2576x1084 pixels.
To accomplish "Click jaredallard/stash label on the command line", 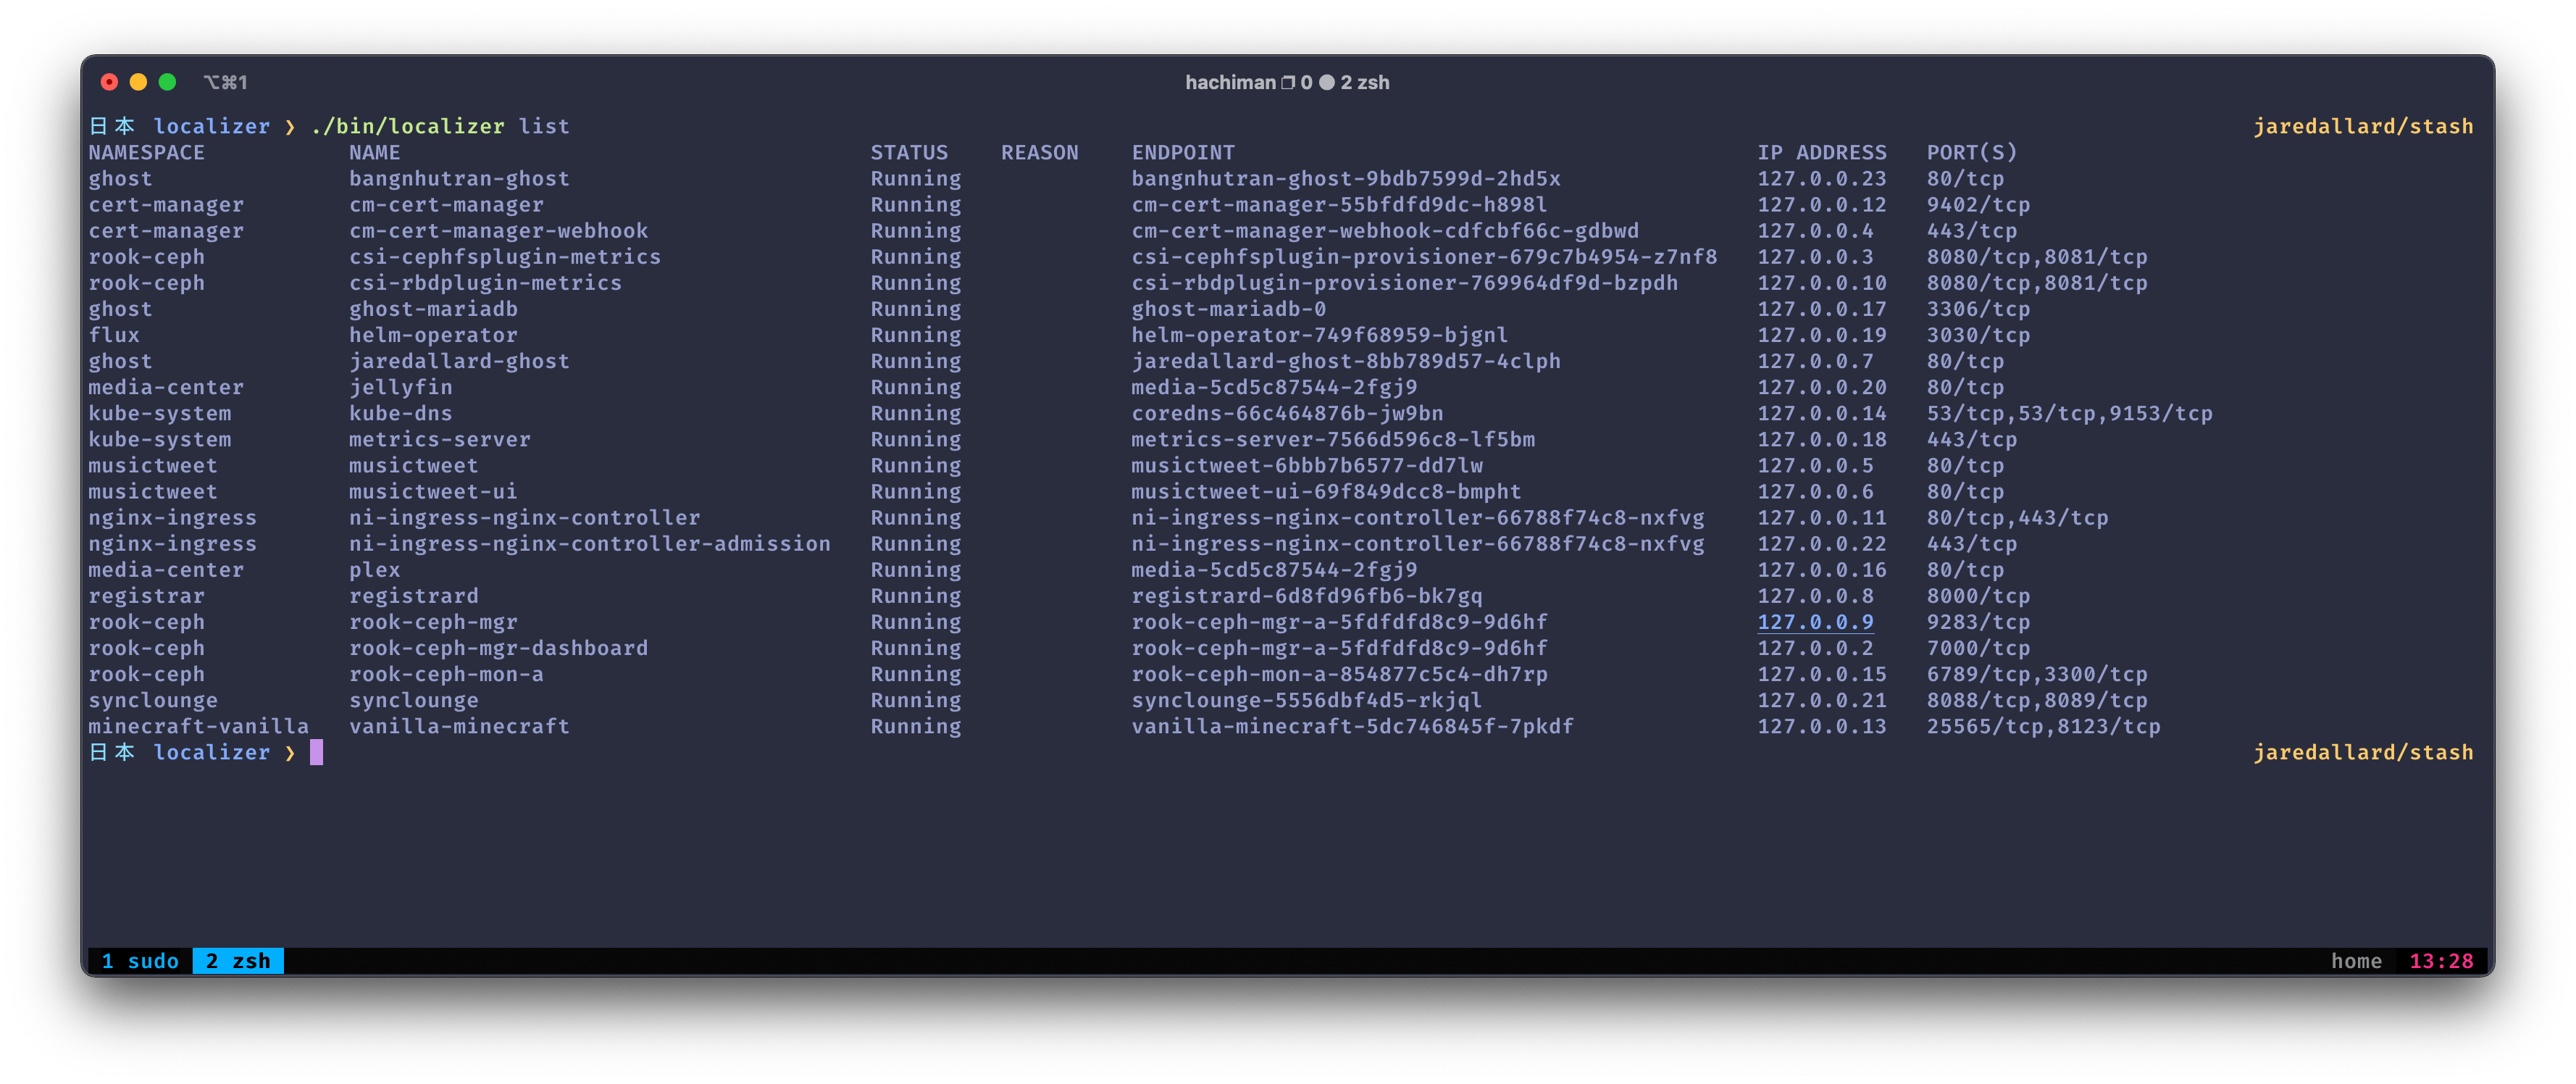I will pos(2363,126).
